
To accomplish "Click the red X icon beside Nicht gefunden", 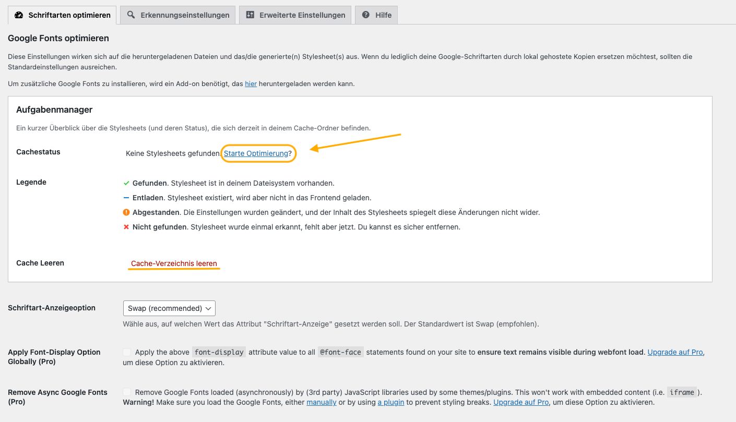I will pos(126,227).
